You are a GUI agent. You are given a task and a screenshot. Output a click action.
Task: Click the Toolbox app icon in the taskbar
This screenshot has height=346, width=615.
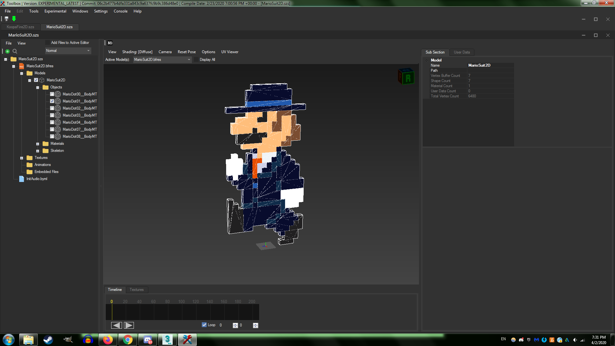click(x=187, y=340)
